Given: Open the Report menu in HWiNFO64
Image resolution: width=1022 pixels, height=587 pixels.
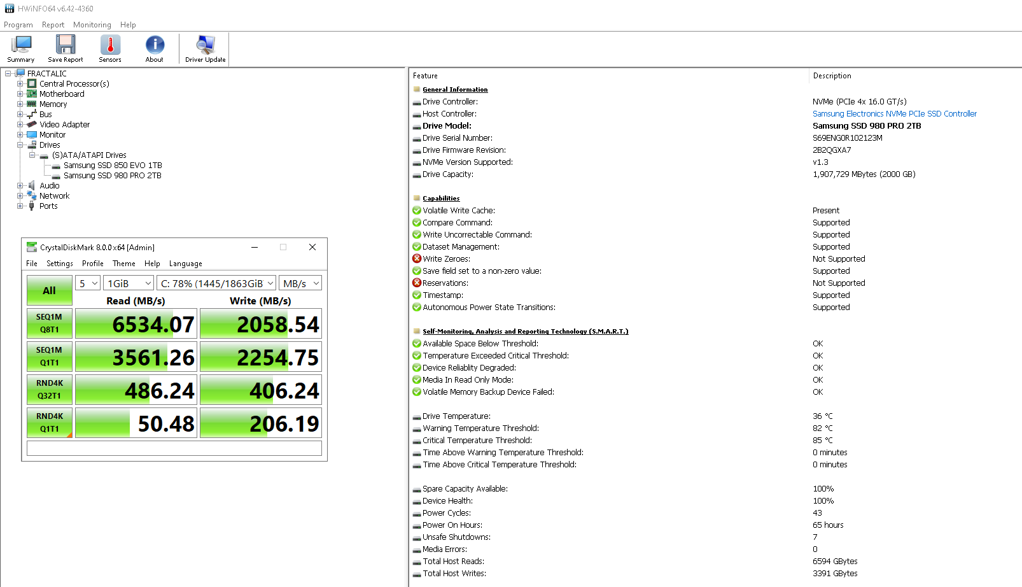Looking at the screenshot, I should click(x=53, y=25).
